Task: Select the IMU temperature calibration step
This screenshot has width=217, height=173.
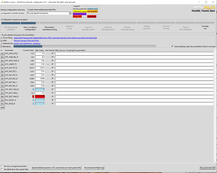Action: (11, 28)
